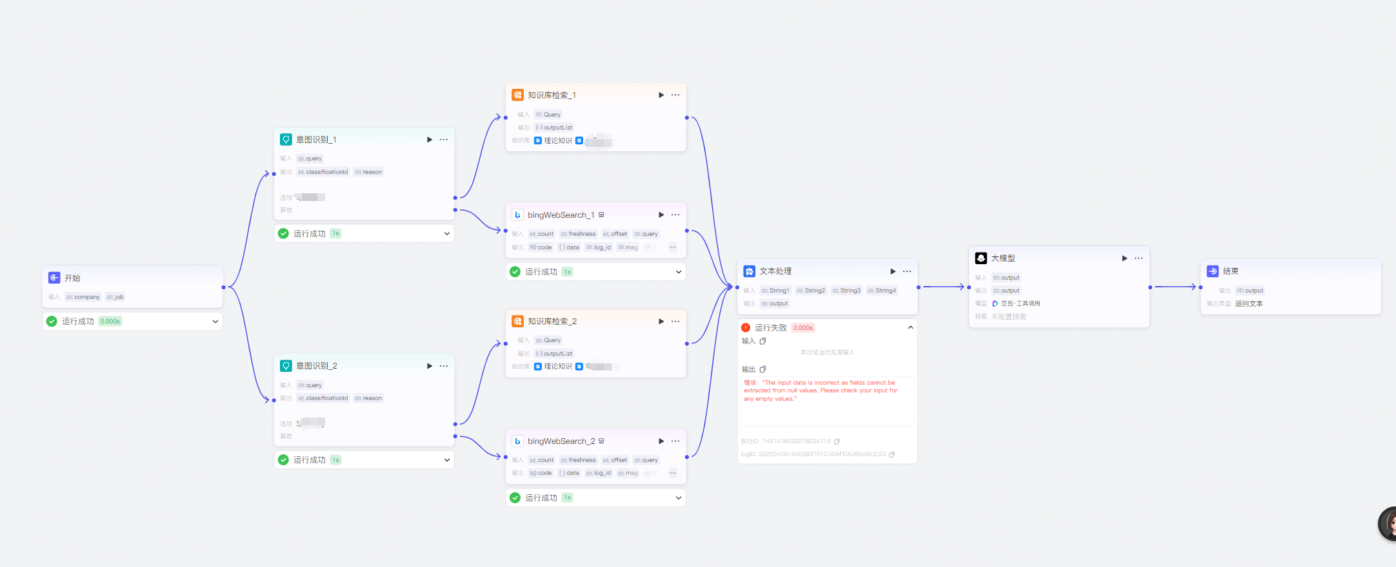Expand 开始 node run result dropdown
This screenshot has width=1396, height=567.
215,322
